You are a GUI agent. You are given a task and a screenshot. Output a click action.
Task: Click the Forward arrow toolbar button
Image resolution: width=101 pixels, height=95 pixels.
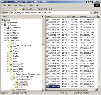(x=10, y=9)
